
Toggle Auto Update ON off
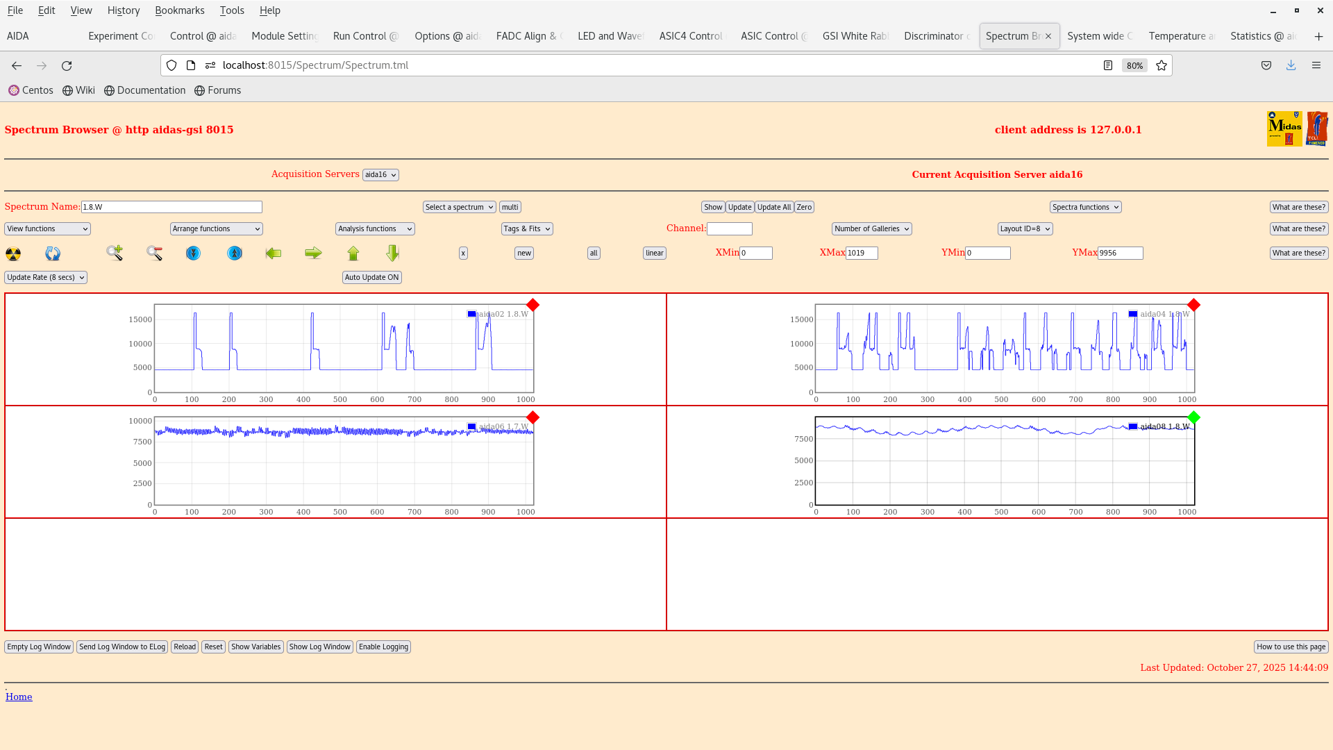pos(371,277)
